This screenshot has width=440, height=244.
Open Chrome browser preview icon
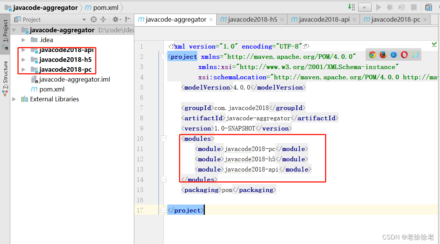pyautogui.click(x=372, y=55)
